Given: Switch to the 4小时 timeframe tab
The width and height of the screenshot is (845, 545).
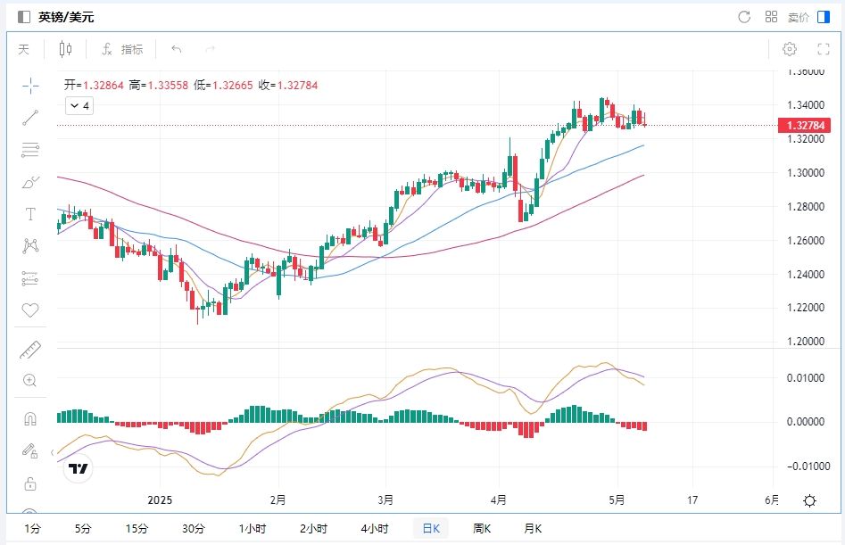Looking at the screenshot, I should (373, 528).
